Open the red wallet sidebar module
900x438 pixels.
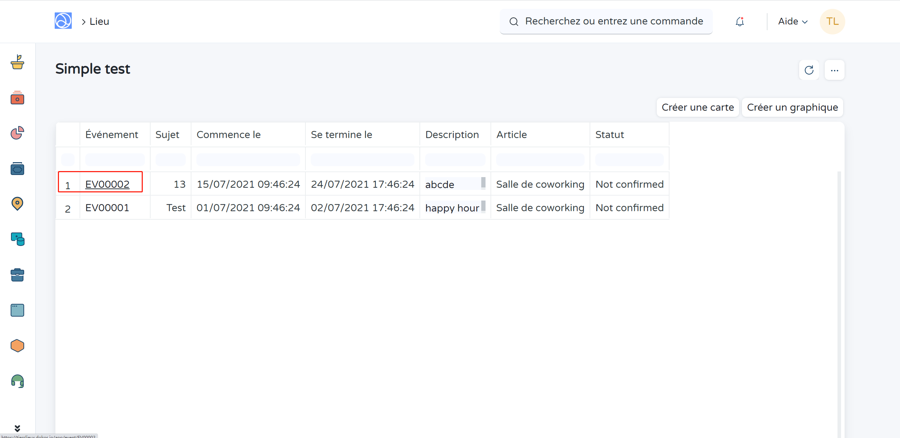pos(17,98)
